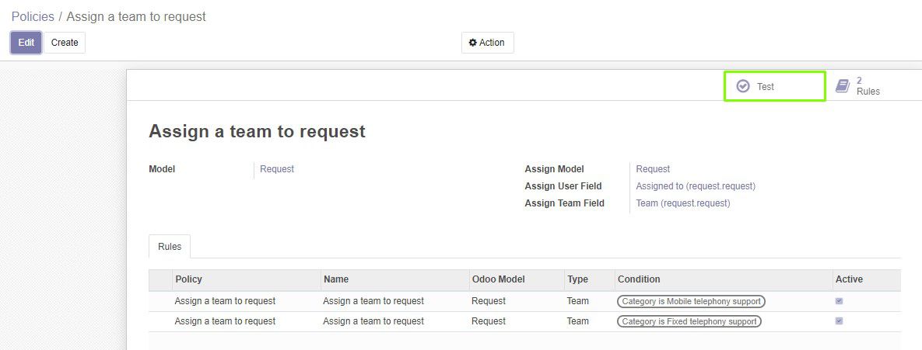Screen dimensions: 922x350
Task: Click the Create button
Action: coord(65,43)
